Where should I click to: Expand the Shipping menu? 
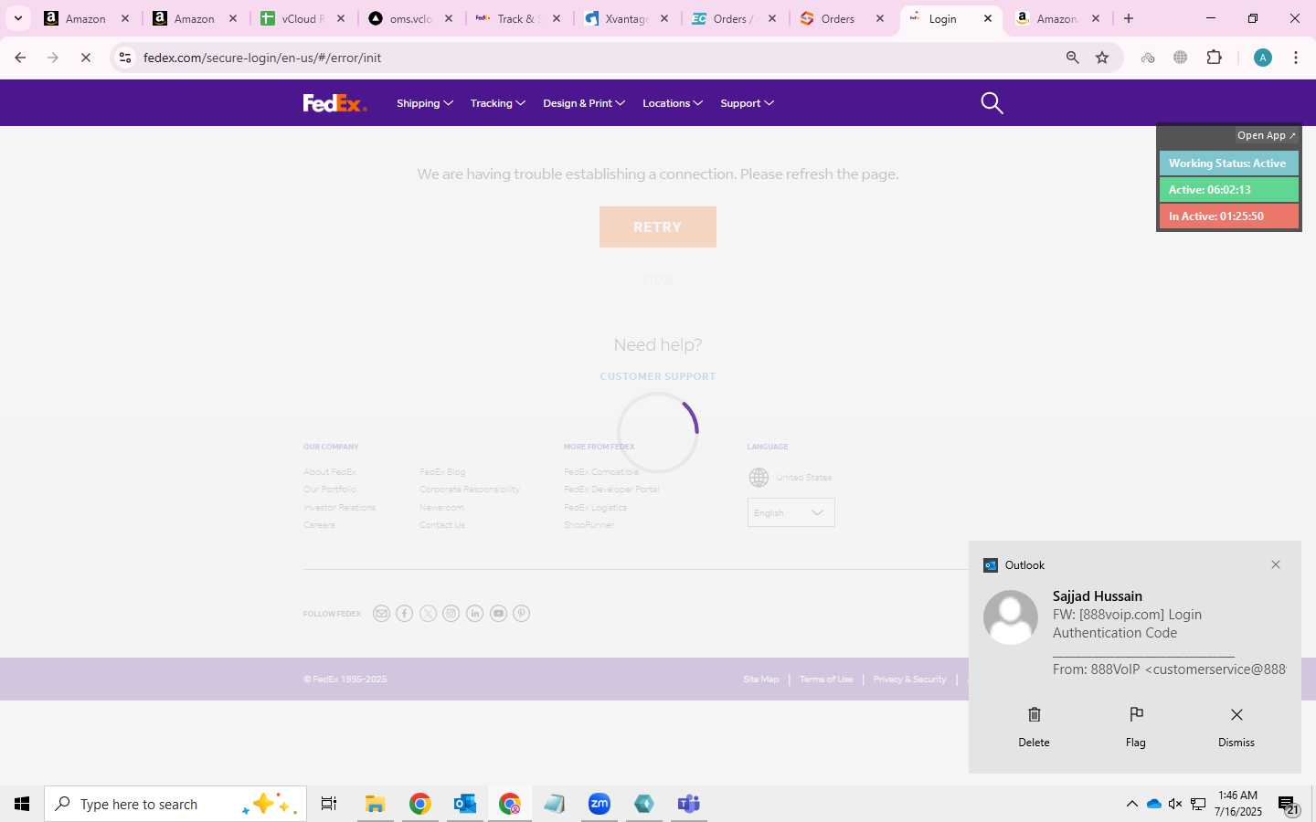pos(425,103)
